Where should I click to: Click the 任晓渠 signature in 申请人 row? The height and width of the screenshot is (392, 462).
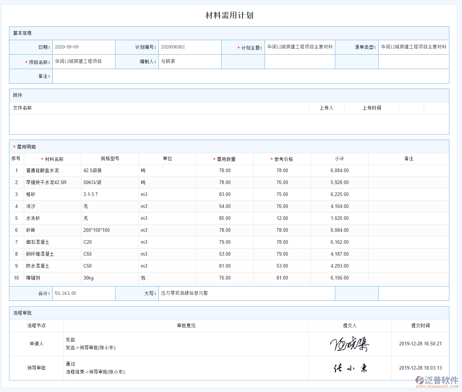point(349,344)
